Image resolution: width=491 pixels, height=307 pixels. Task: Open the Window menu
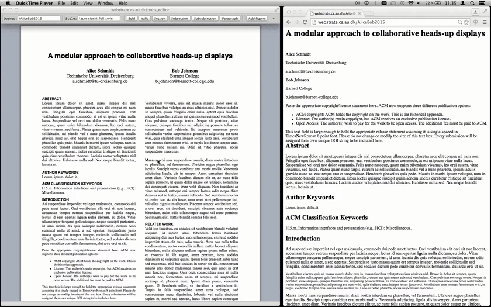[106, 3]
